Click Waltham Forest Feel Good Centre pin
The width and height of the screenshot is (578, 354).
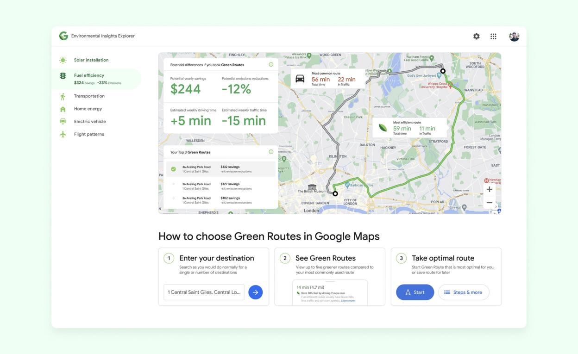pyautogui.click(x=432, y=58)
